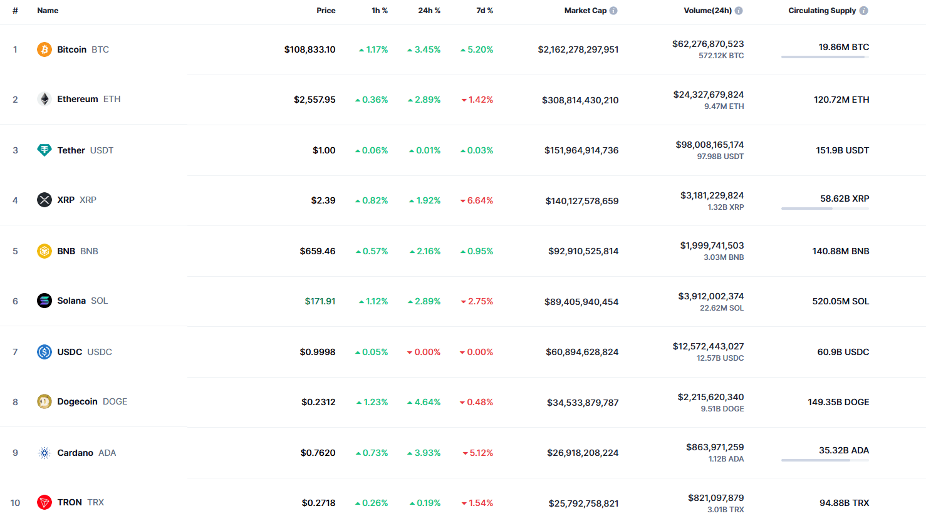Click the Solana logo icon
Viewport: 926px width, 516px height.
pyautogui.click(x=44, y=301)
